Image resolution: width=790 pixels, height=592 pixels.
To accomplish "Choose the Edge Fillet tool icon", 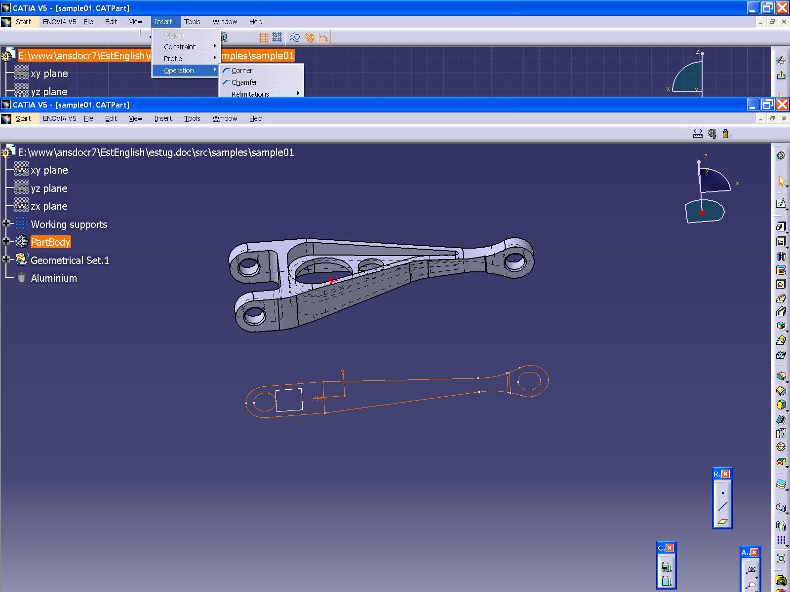I will point(781,376).
